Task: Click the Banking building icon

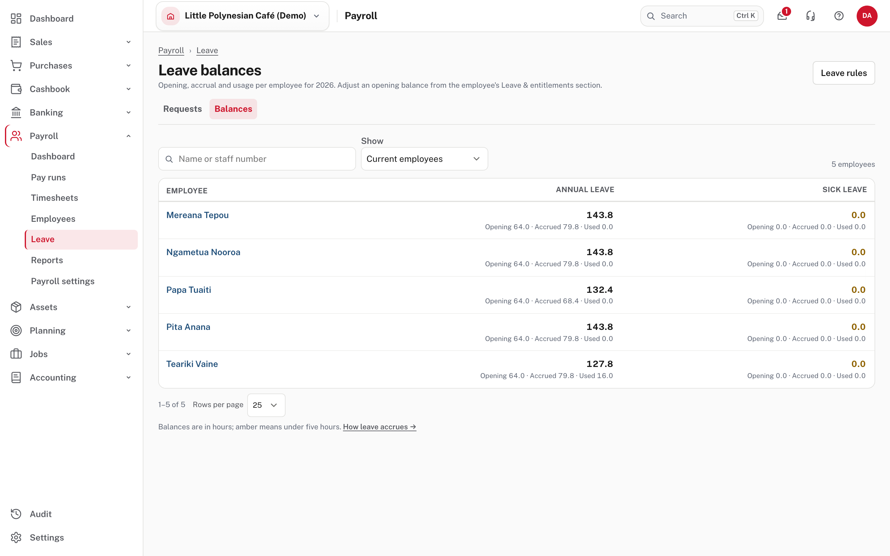Action: tap(16, 112)
